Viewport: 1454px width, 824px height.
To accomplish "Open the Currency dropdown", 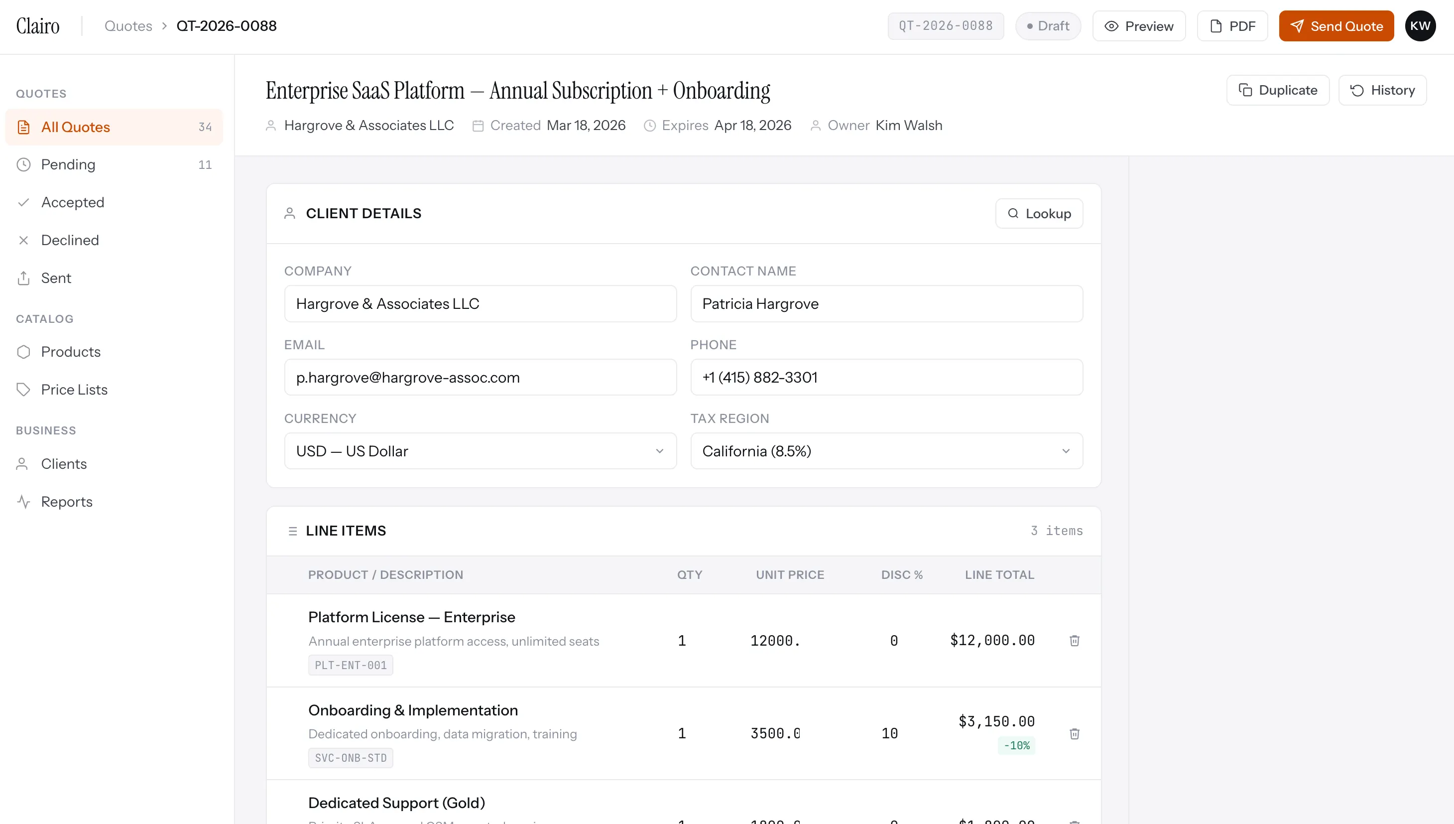I will pyautogui.click(x=480, y=451).
